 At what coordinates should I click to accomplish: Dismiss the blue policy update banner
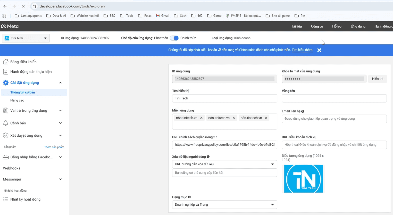point(319,50)
